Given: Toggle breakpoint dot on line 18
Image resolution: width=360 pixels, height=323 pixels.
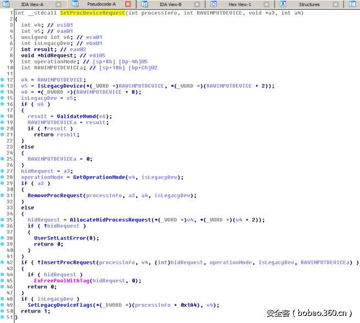Looking at the screenshot, I should (x=2, y=116).
